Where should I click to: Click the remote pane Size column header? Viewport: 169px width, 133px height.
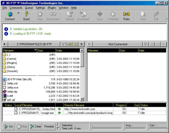pyautogui.click(x=129, y=50)
